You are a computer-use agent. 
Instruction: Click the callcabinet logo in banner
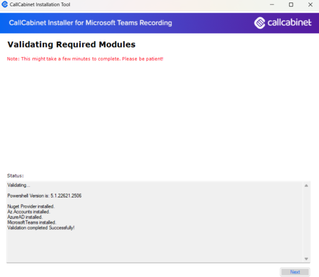[x=283, y=22]
